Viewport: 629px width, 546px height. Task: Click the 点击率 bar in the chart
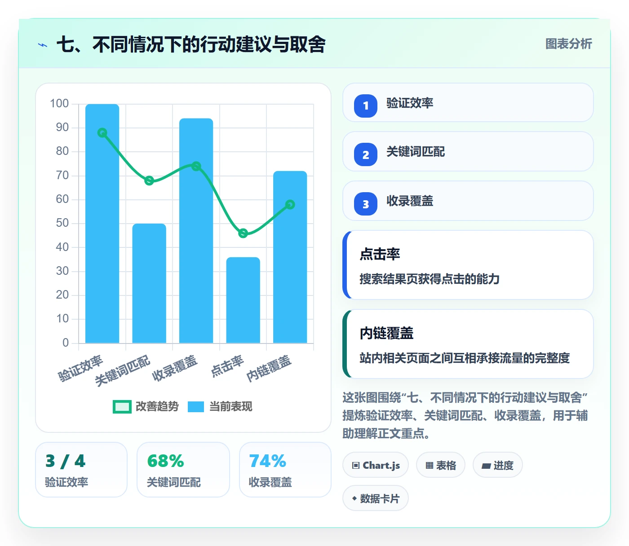tap(243, 300)
